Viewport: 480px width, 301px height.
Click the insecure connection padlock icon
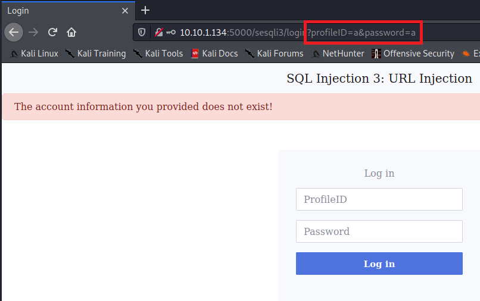pyautogui.click(x=158, y=32)
